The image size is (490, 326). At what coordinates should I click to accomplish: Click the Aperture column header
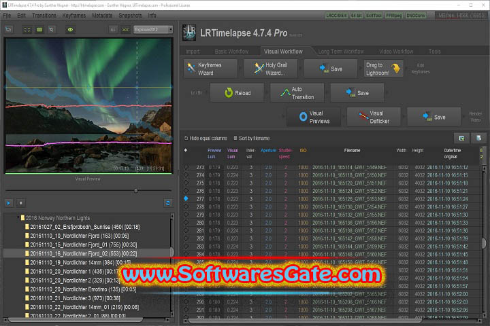pyautogui.click(x=268, y=150)
